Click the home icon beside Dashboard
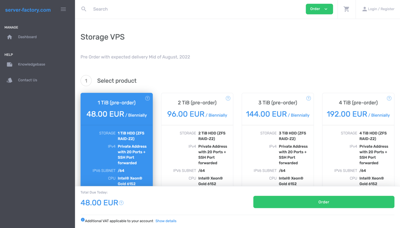This screenshot has height=228, width=400. tap(9, 37)
